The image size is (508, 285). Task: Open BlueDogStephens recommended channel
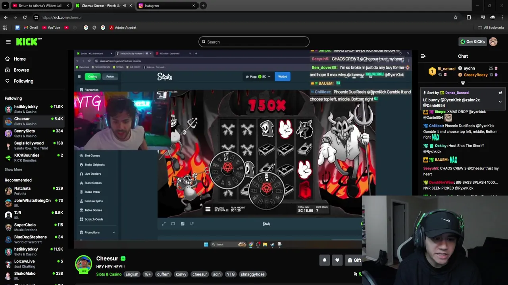point(34,239)
